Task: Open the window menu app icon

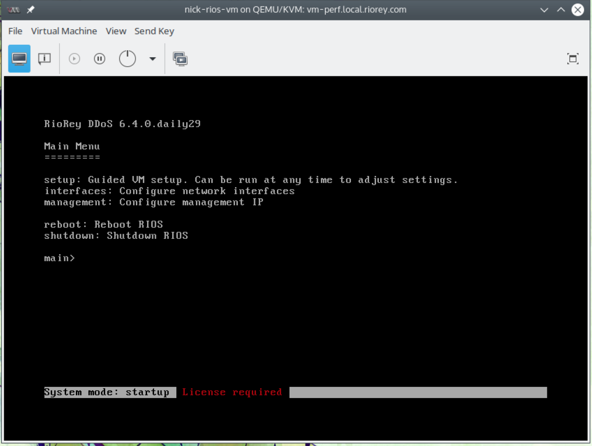Action: click(13, 10)
